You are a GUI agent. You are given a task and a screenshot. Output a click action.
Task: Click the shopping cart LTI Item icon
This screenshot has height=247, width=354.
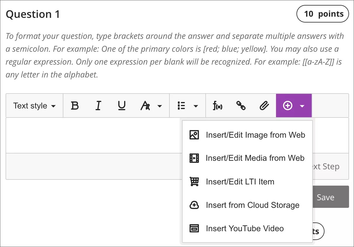[194, 182]
